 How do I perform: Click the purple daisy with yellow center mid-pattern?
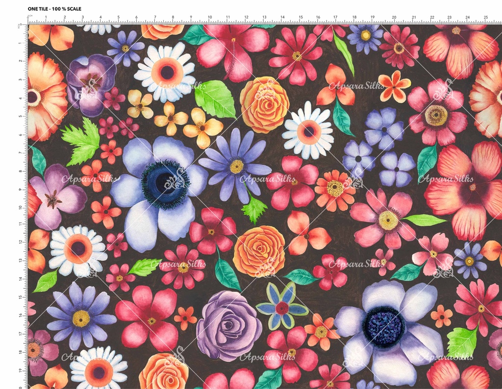tap(235, 165)
